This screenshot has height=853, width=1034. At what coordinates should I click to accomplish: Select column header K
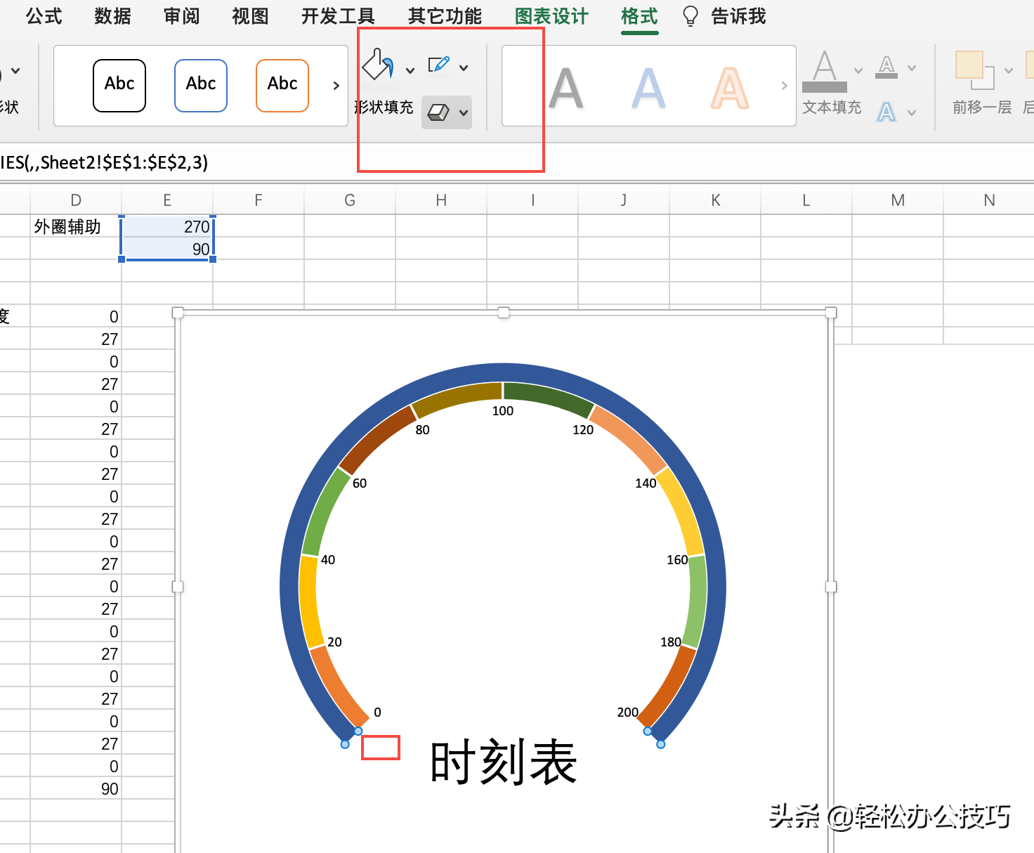[715, 200]
